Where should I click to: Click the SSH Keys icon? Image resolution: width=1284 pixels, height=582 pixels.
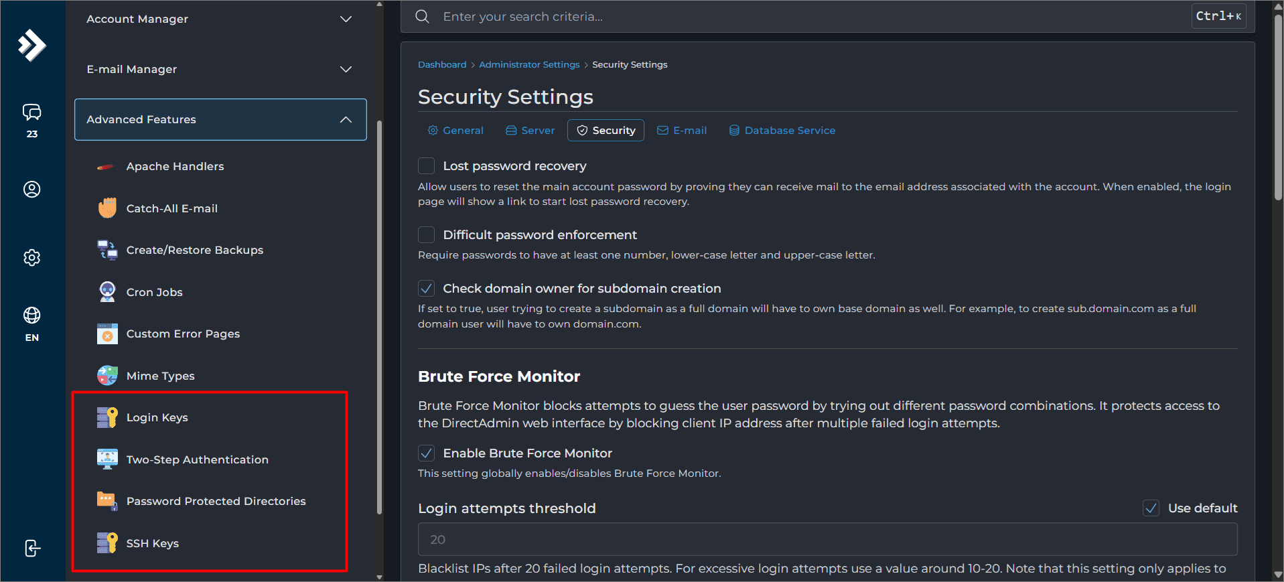point(107,543)
